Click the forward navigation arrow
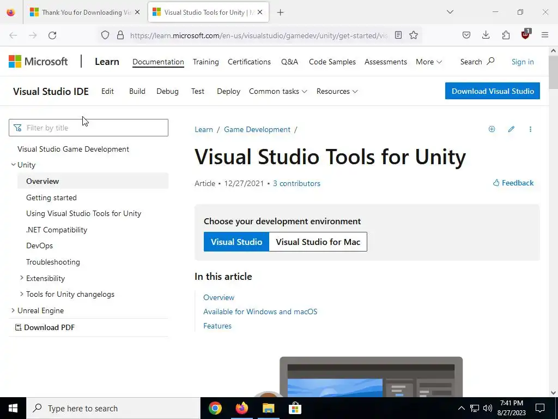Screen dimensions: 558x419 [x=33, y=35]
